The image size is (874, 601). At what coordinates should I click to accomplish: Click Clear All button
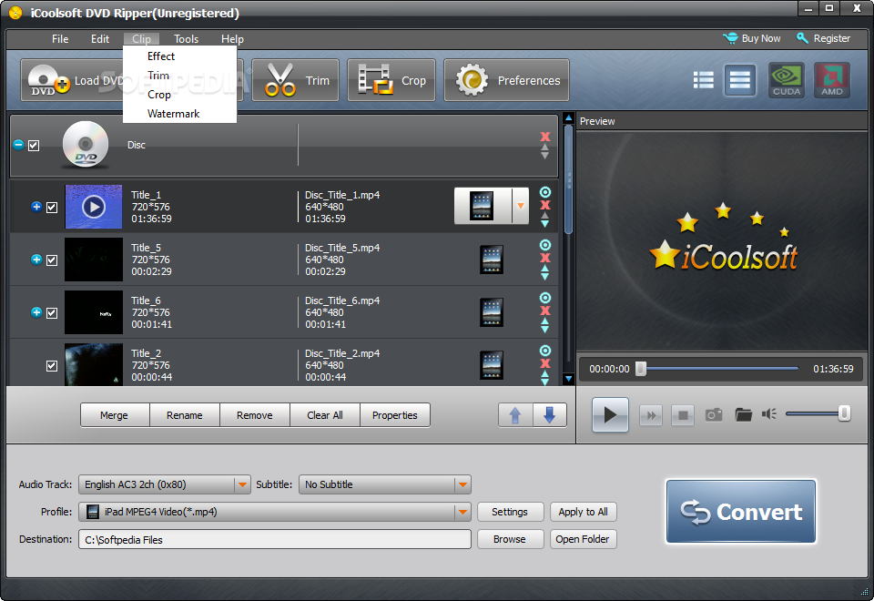pos(325,415)
